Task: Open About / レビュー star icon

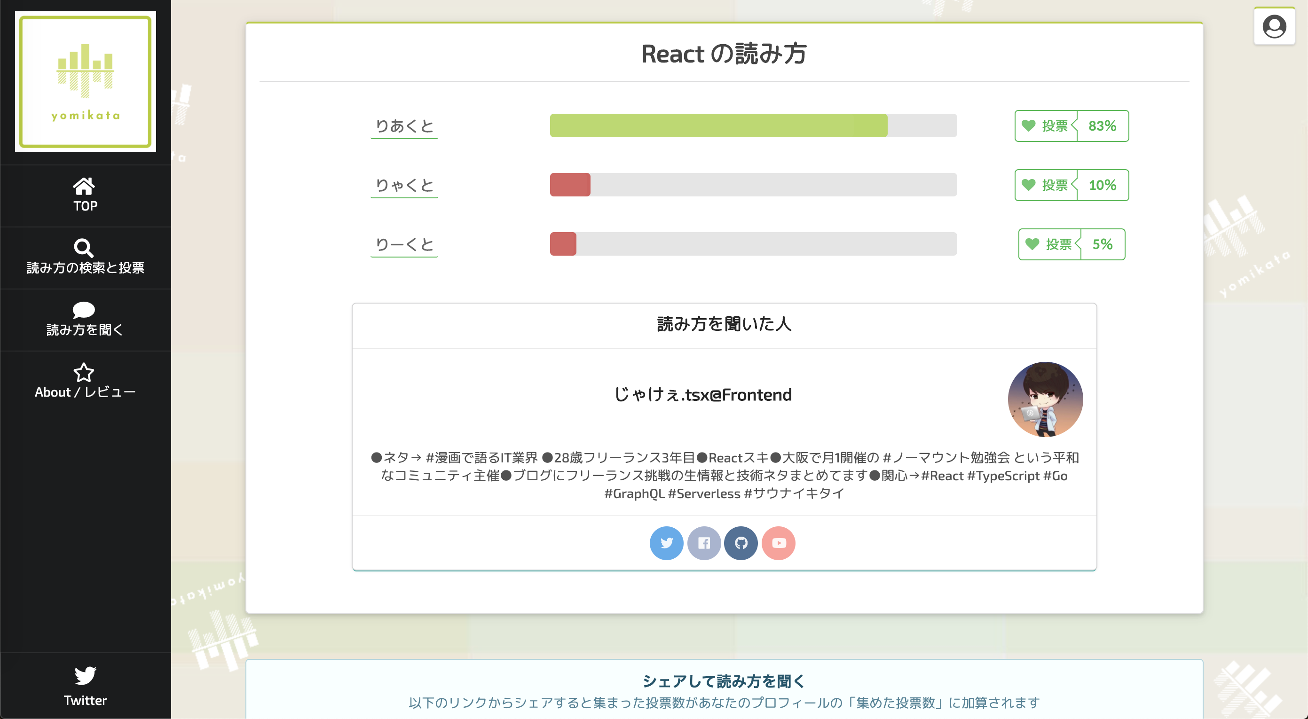Action: (x=84, y=373)
